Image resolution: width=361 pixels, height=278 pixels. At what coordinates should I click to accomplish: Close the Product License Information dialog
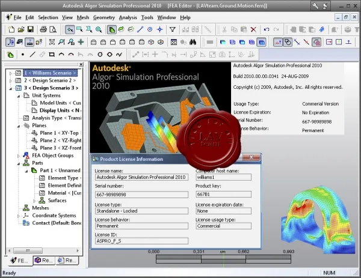pyautogui.click(x=251, y=157)
